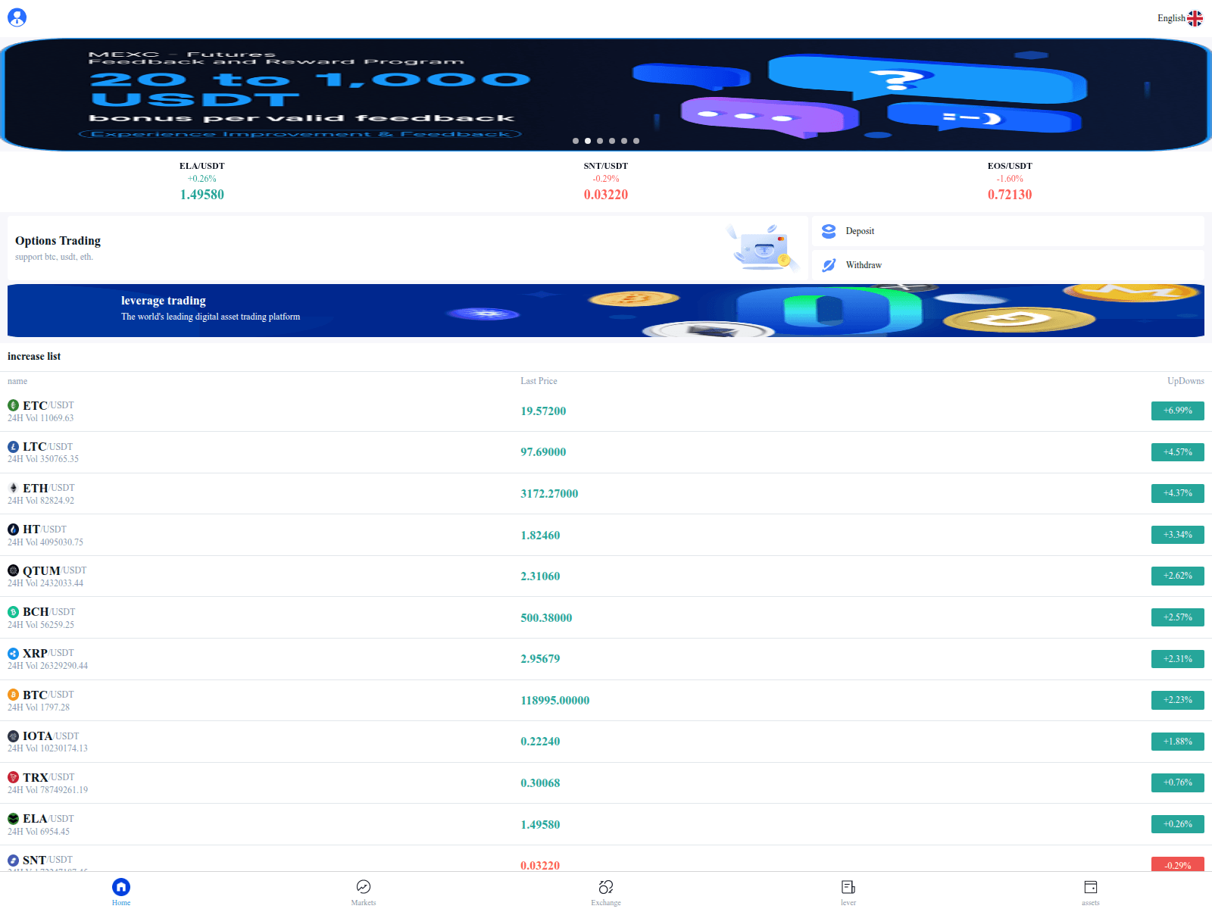Click the XRP coin icon
Screen dimensions: 1212x909
[x=13, y=653]
